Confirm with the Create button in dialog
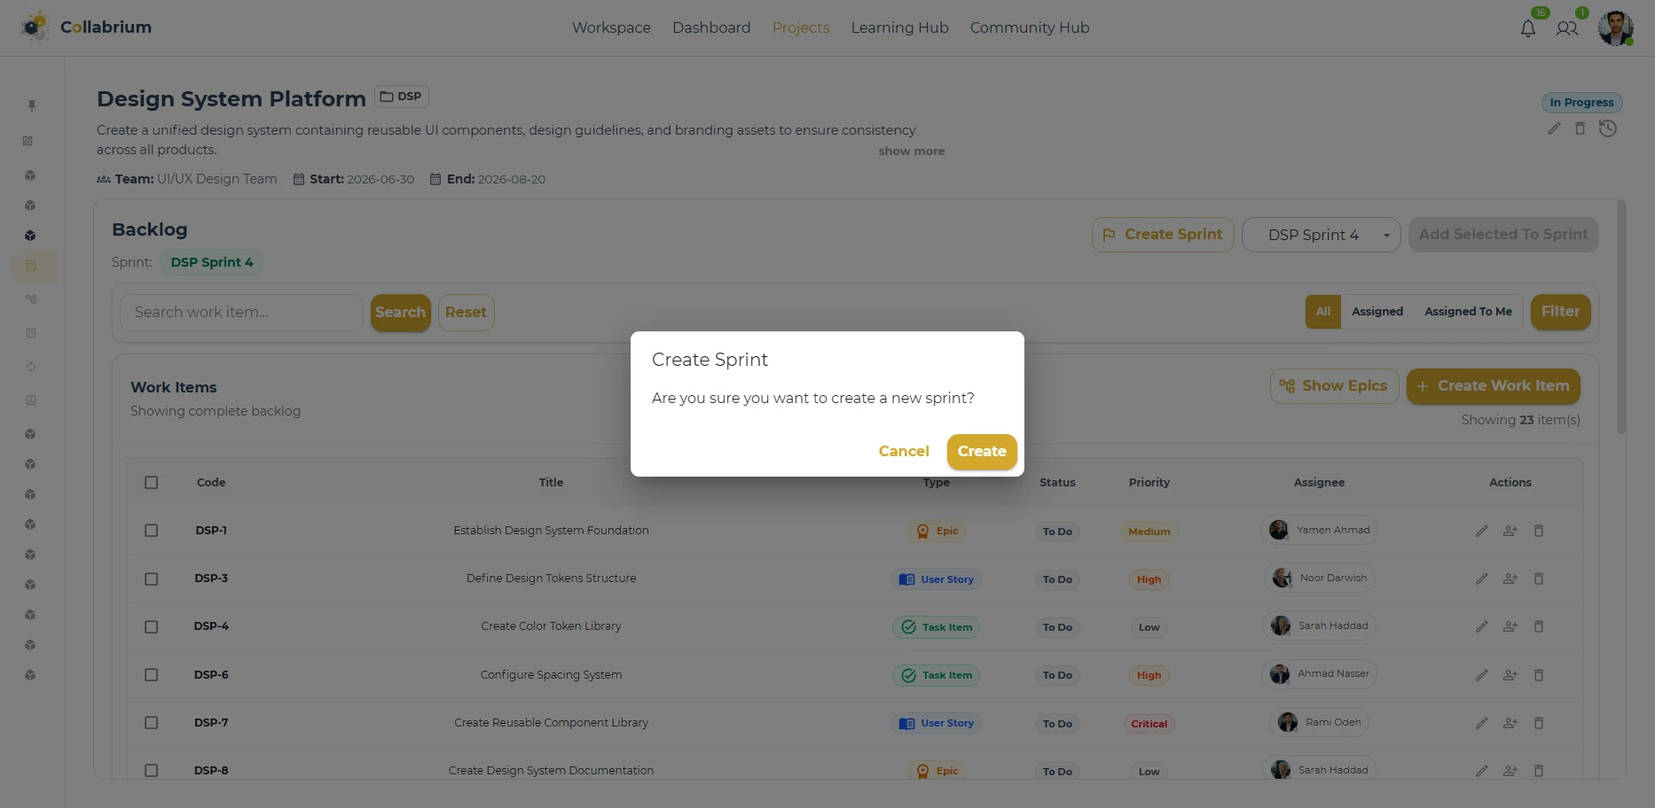Screen dimensions: 1655x808 pos(982,452)
